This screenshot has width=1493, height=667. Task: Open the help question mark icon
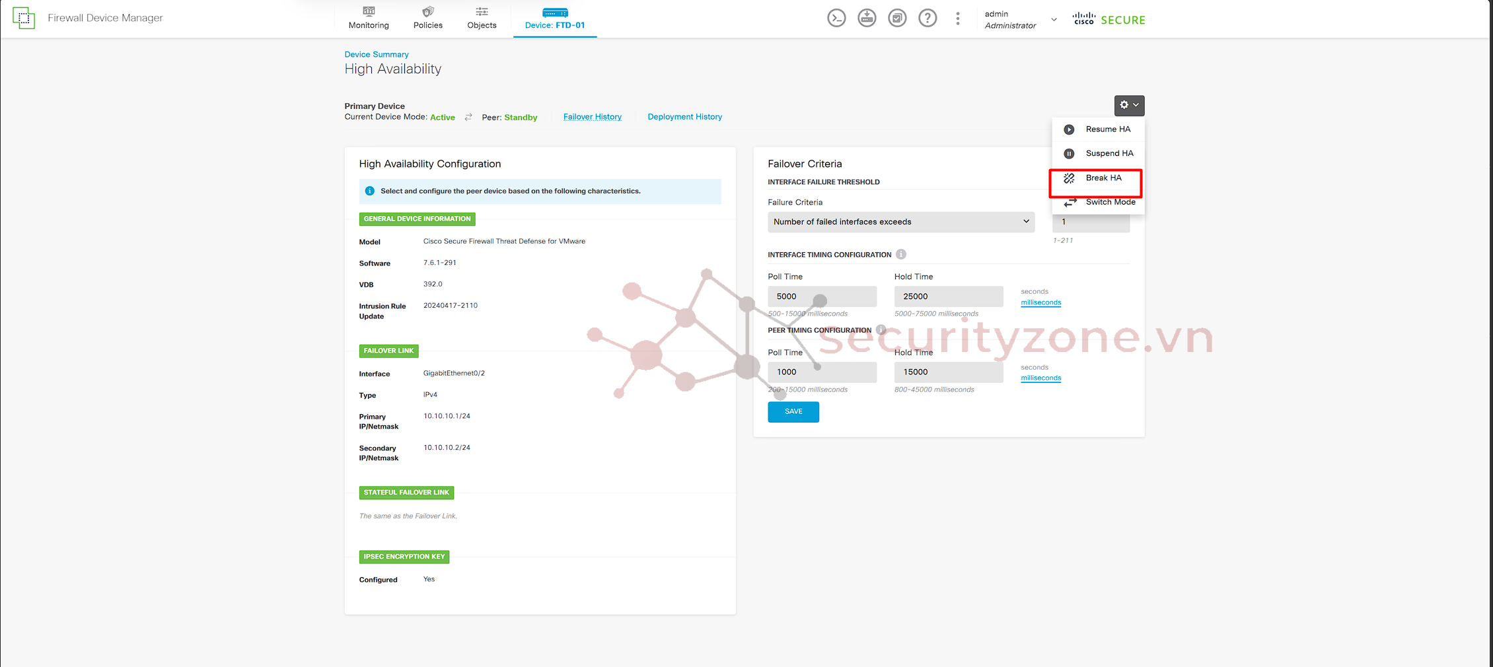click(x=928, y=18)
